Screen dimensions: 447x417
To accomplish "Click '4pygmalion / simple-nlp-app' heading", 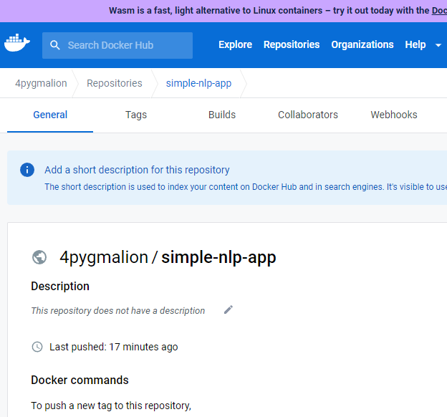I will coord(168,257).
